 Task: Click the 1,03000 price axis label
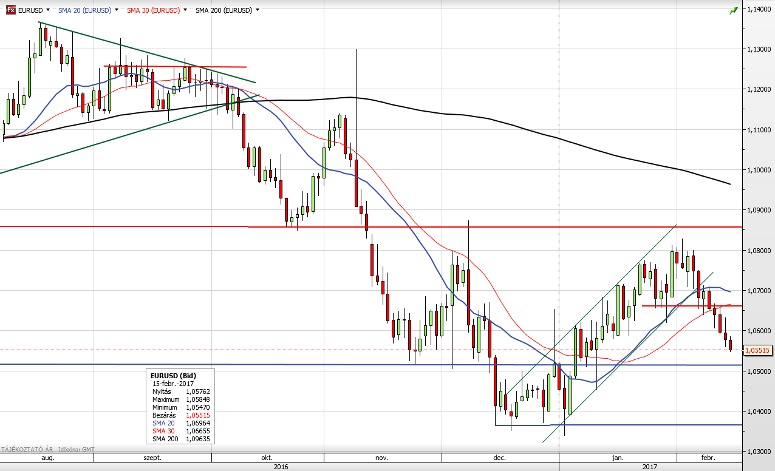[x=759, y=452]
